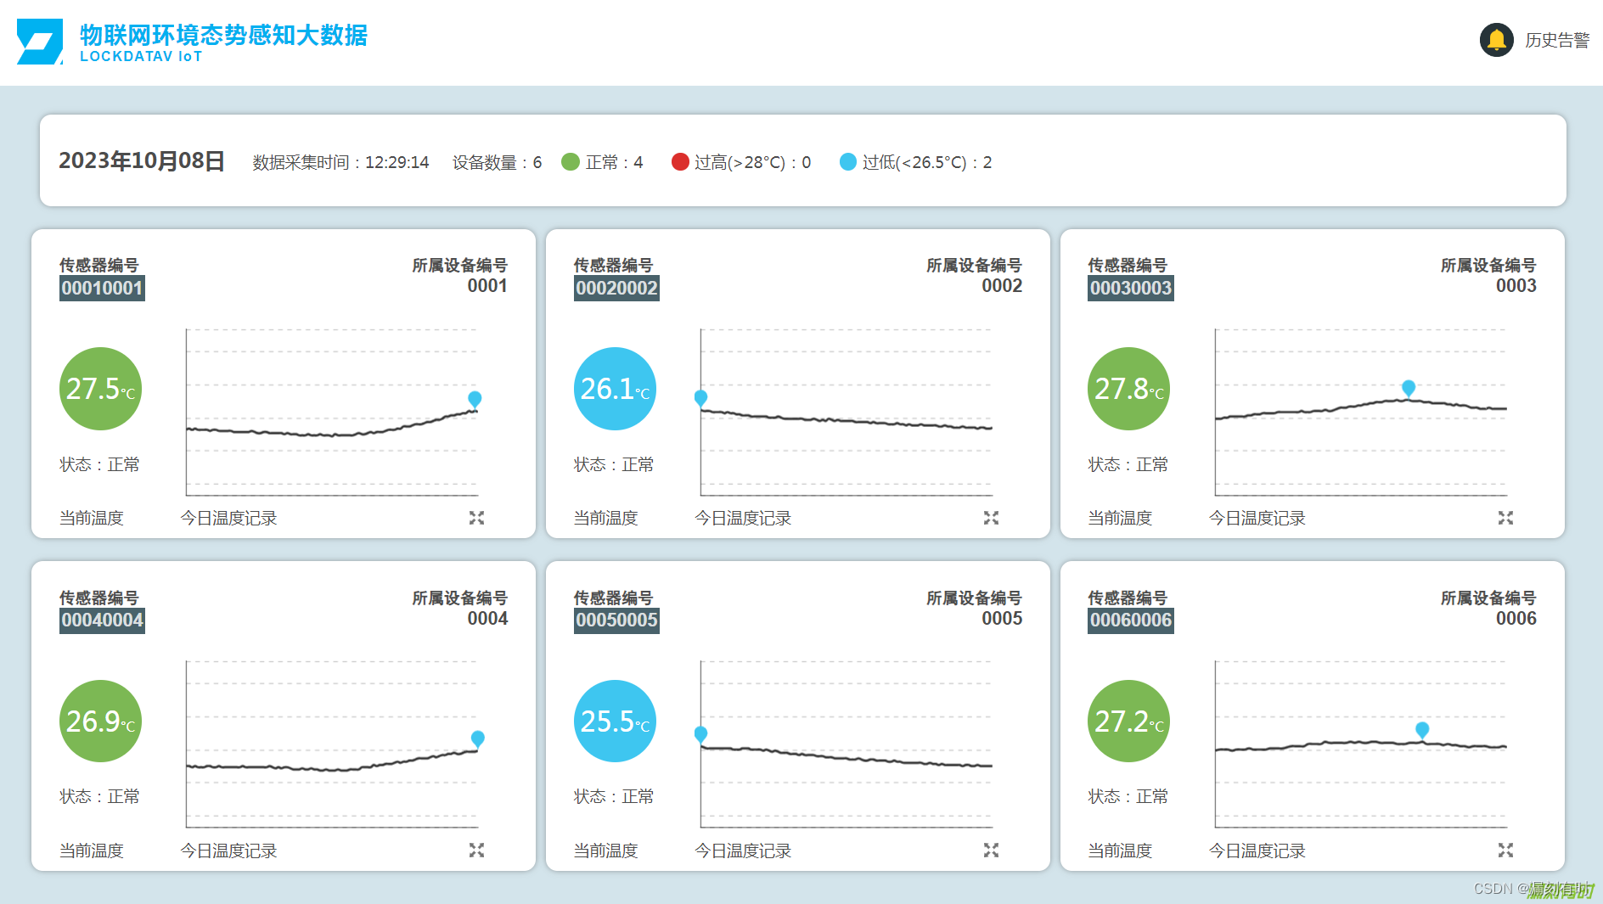Click chart marker on sensor 00010001 graph
This screenshot has height=904, width=1603.
coord(475,400)
